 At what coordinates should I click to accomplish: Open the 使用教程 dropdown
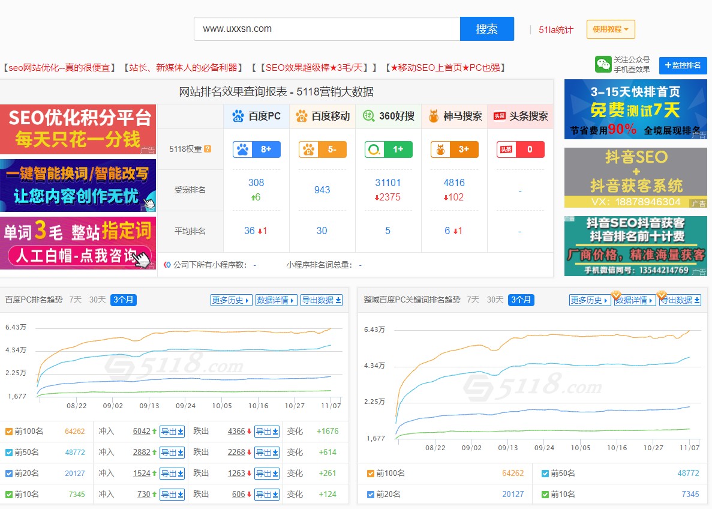coord(610,29)
